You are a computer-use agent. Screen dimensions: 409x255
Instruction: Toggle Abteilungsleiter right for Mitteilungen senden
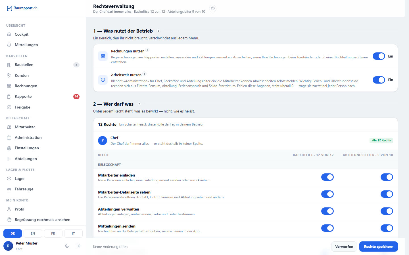[387, 228]
